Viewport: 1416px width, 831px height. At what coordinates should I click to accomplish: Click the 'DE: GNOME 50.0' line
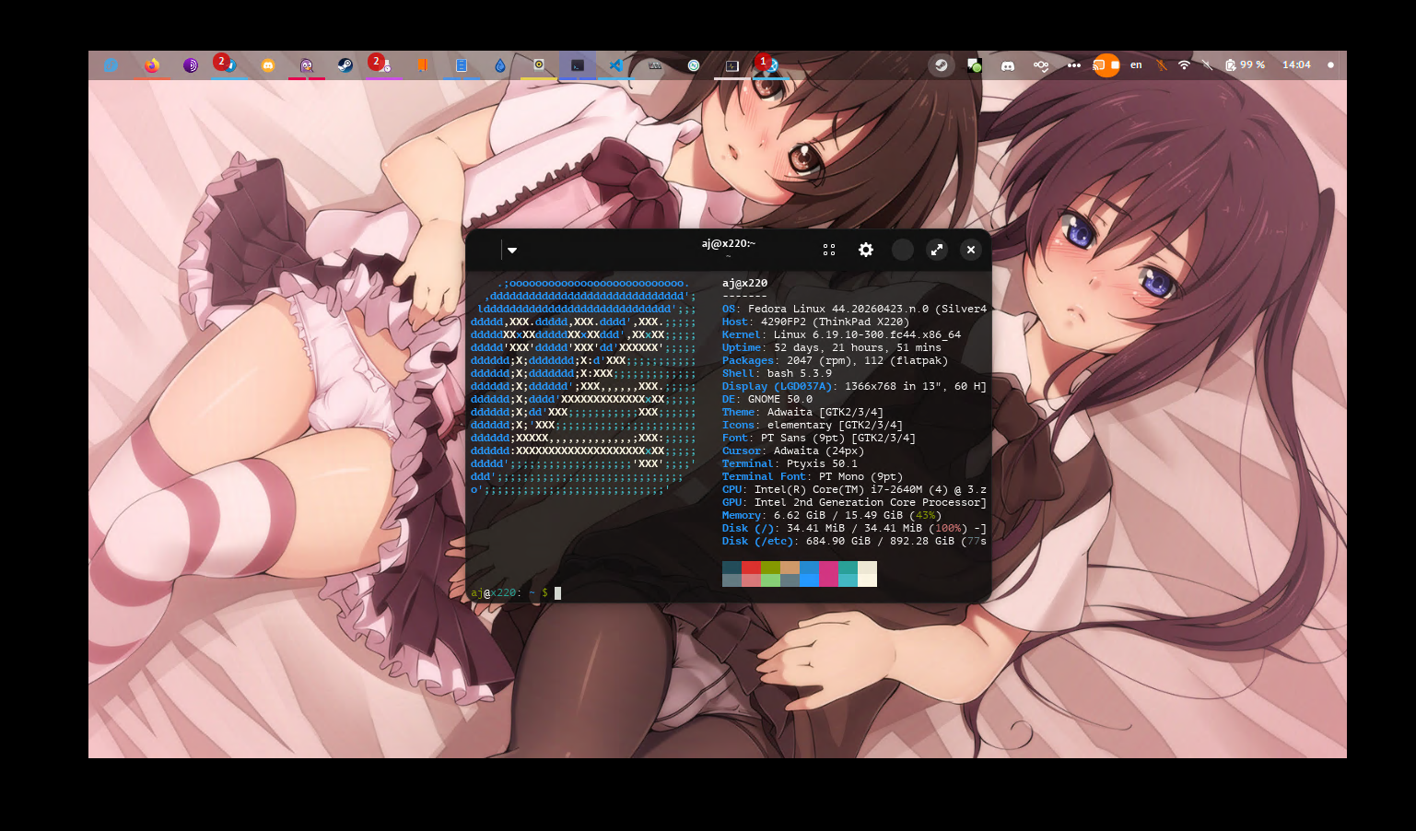tap(767, 399)
